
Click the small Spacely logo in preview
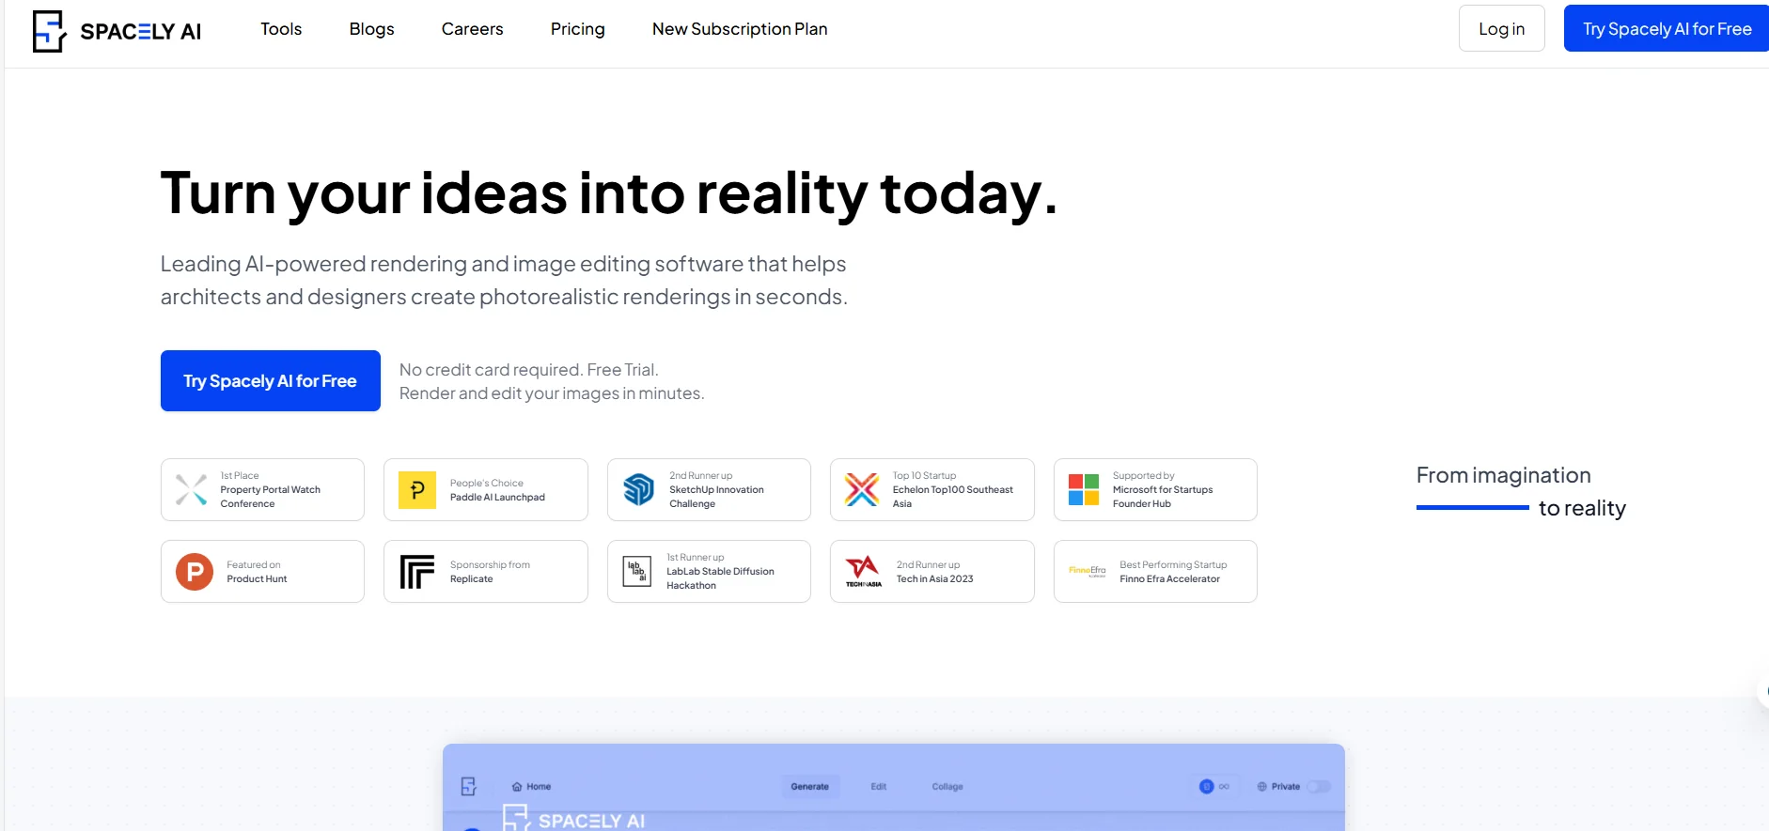tap(469, 787)
